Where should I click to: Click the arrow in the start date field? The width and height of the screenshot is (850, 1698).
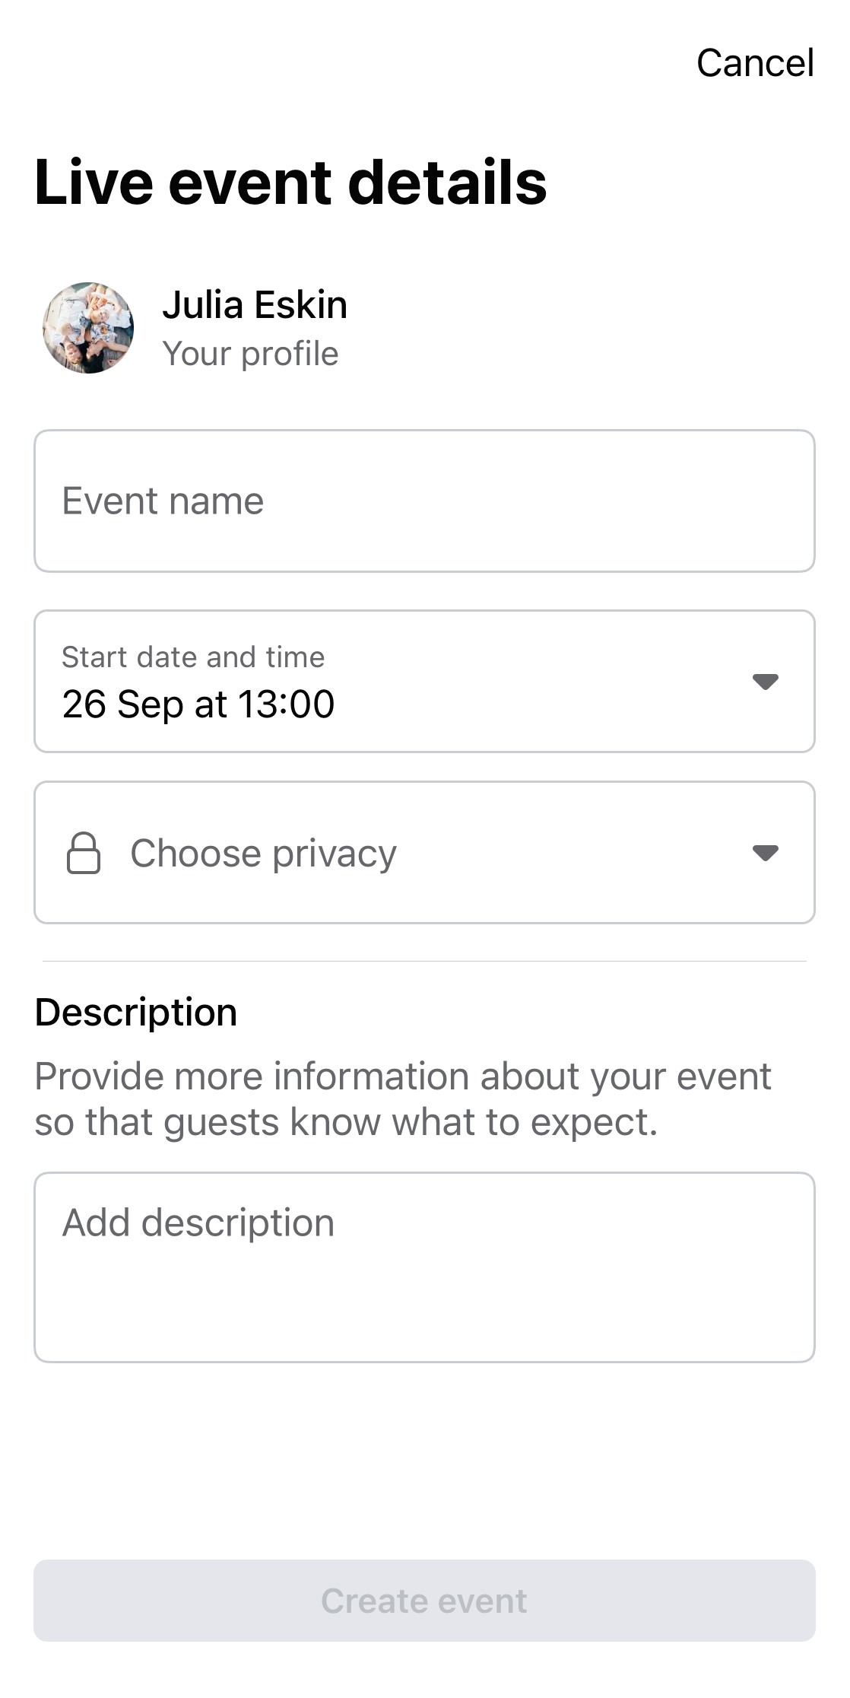pos(765,682)
